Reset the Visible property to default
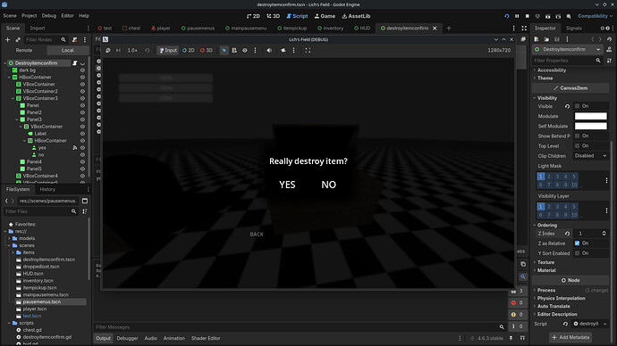Screen dimensions: 617x346 click(x=567, y=106)
